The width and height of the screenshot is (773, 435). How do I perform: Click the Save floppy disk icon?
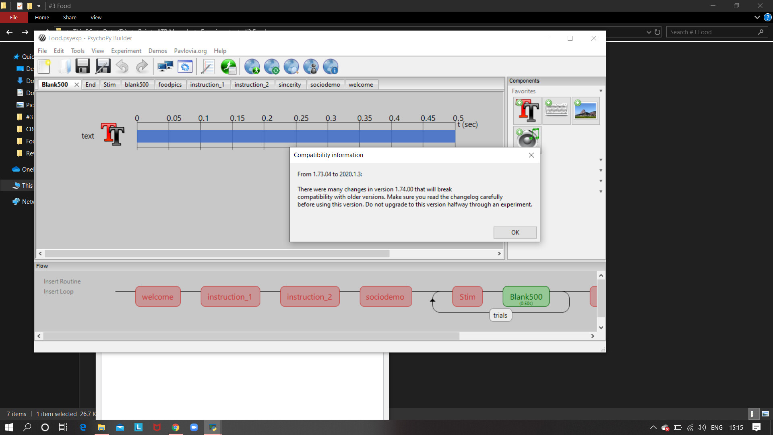click(x=83, y=67)
